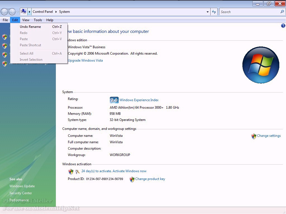Open the Performance link under See also
Viewport: 286px width, 214px height.
click(19, 200)
